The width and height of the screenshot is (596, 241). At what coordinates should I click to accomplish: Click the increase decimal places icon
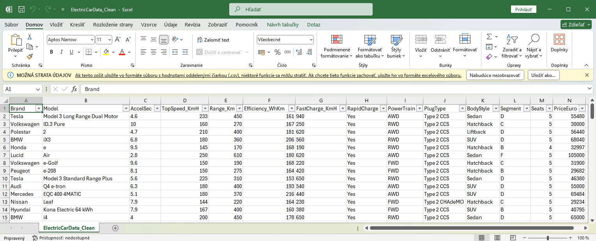299,52
